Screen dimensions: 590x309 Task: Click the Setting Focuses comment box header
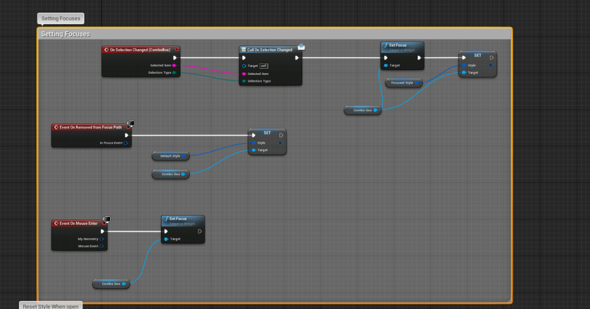point(274,34)
